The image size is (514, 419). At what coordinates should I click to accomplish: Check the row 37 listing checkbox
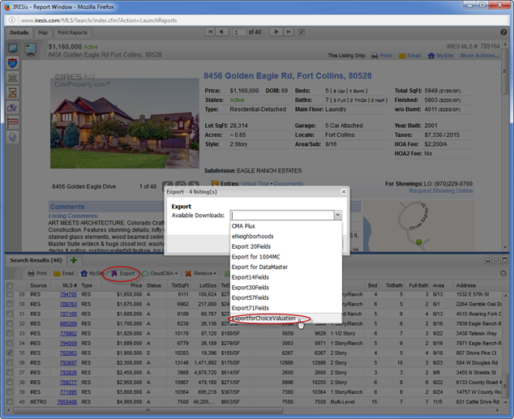[x=10, y=373]
